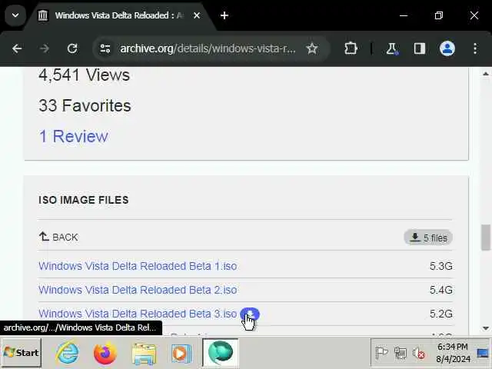Open the tab search dropdown arrow
Image resolution: width=492 pixels, height=369 pixels.
(15, 15)
